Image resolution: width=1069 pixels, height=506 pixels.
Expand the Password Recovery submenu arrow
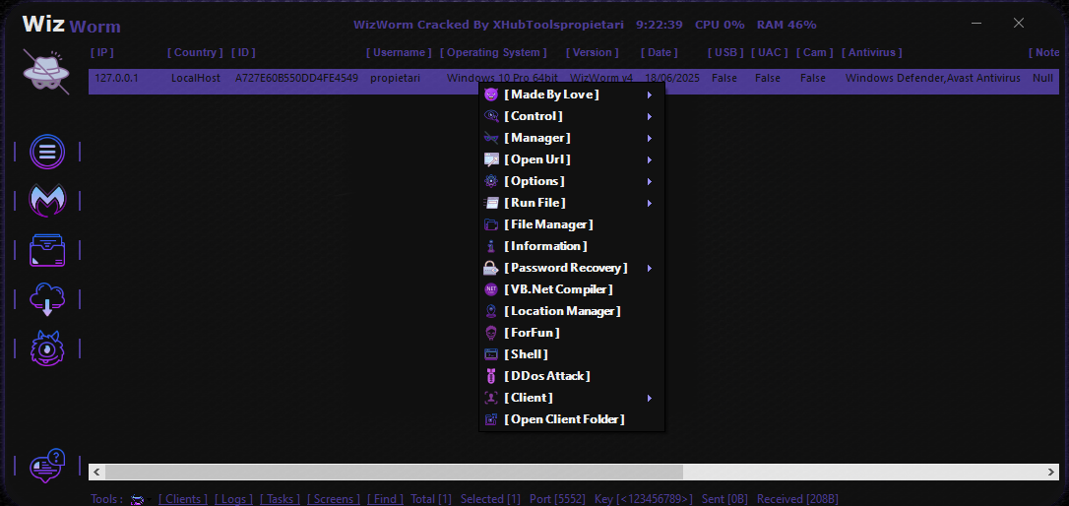650,268
